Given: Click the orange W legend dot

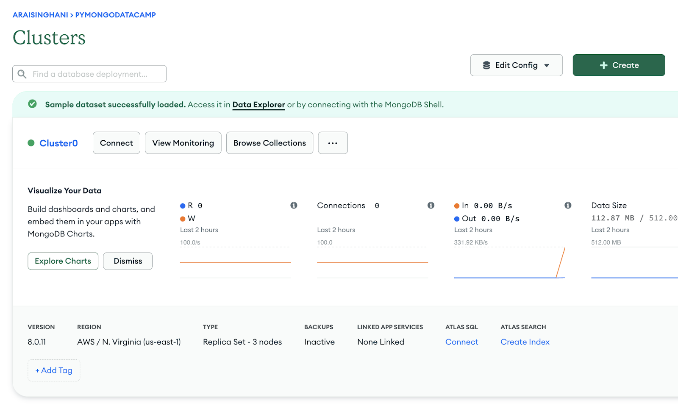Looking at the screenshot, I should (x=183, y=219).
